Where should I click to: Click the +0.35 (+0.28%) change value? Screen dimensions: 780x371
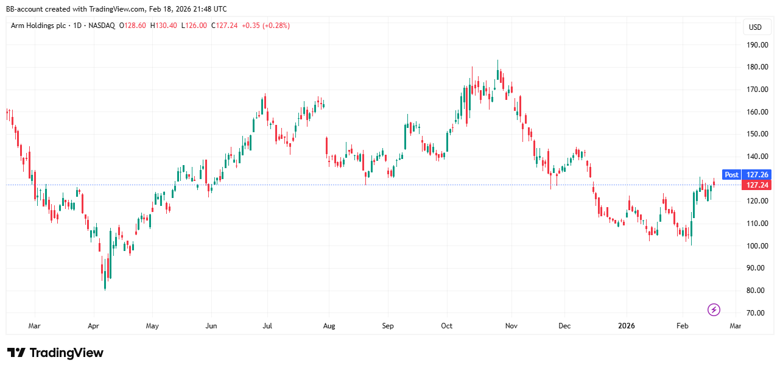(265, 26)
